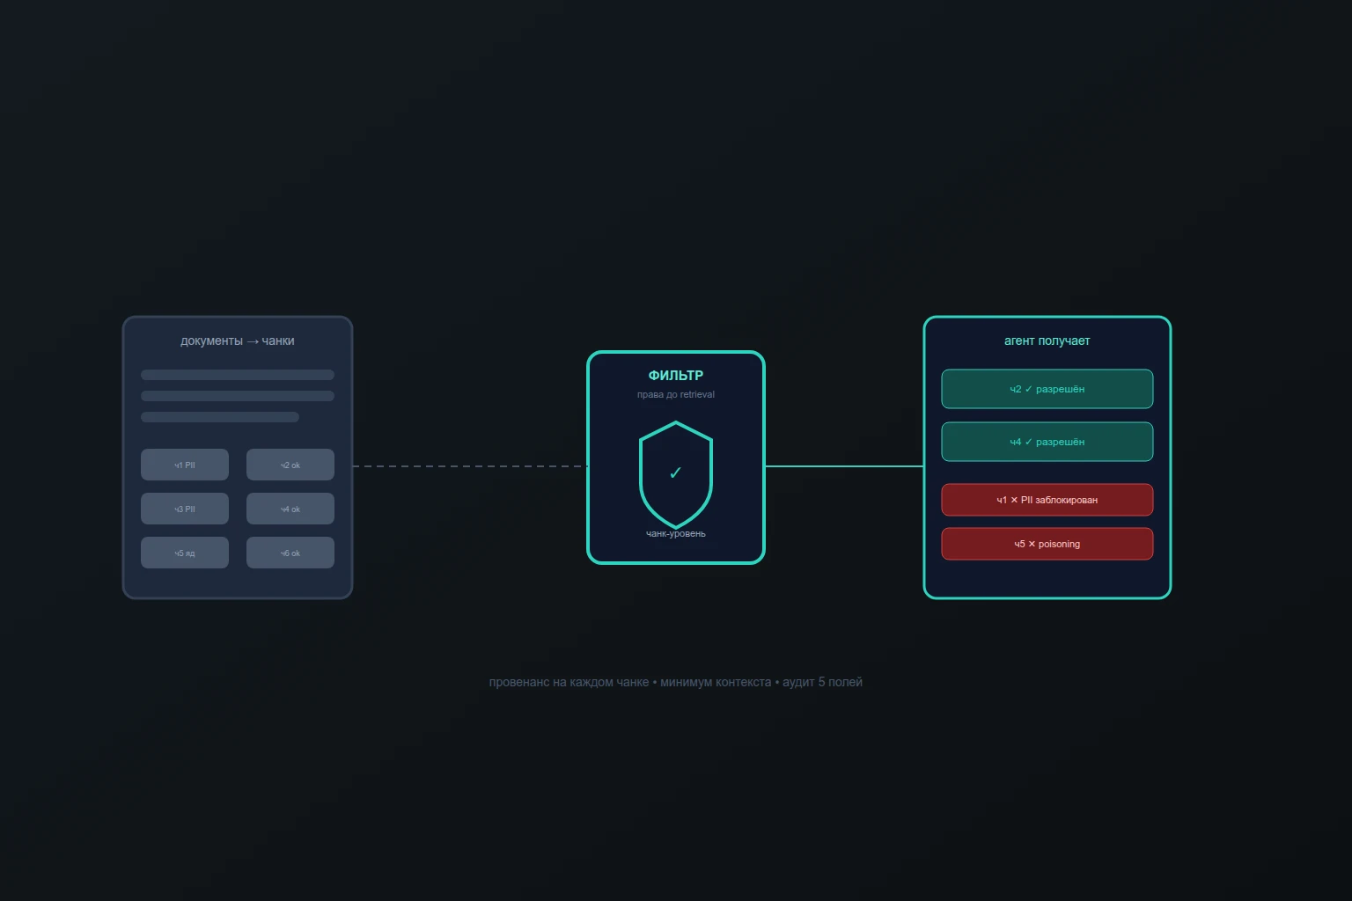The image size is (1352, 901).
Task: Click the "ч5 яд" chunk tile
Action: [185, 553]
